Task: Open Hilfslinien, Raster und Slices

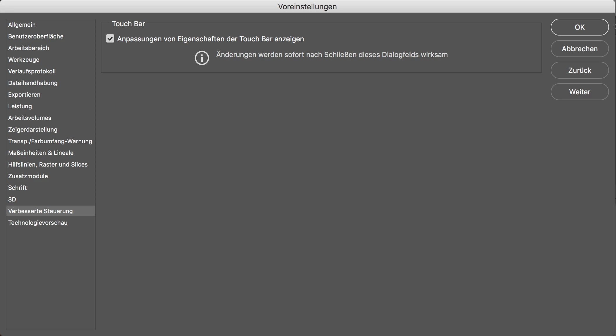Action: tap(48, 165)
